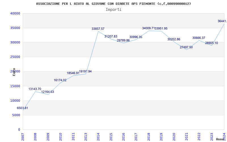Select the data label 29789.86
Image resolution: width=227 pixels, height=142 pixels.
pyautogui.click(x=123, y=40)
